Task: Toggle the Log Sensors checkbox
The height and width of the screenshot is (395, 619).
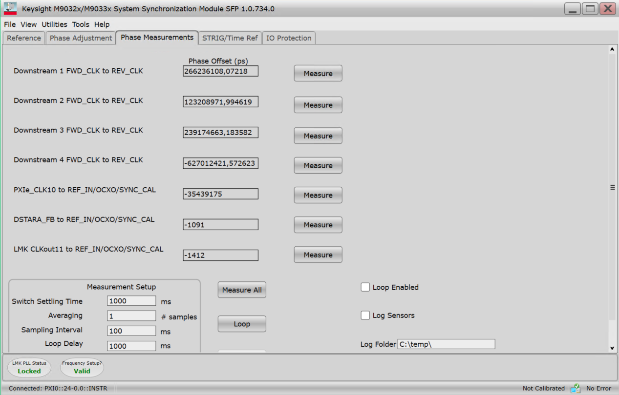Action: (x=365, y=316)
